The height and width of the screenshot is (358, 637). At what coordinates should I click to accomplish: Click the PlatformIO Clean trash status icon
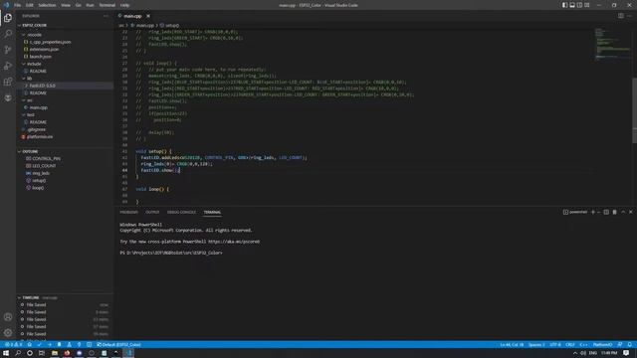pos(60,345)
